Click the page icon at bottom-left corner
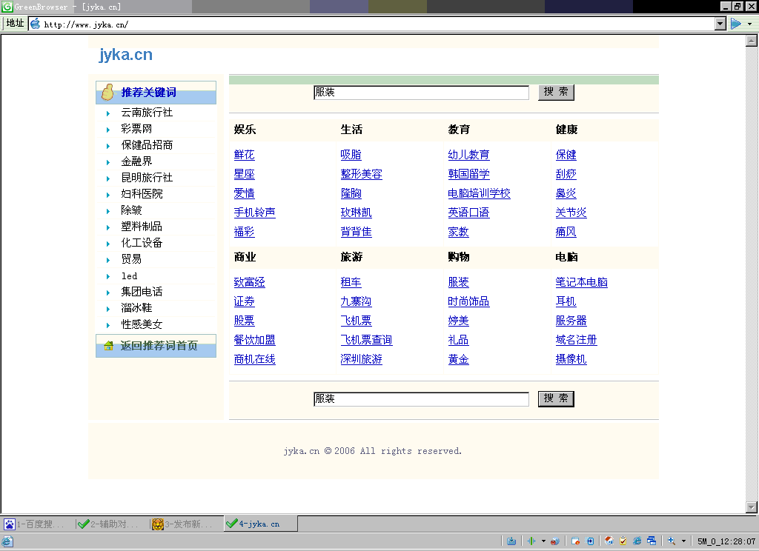Viewport: 759px width, 551px height. [7, 541]
